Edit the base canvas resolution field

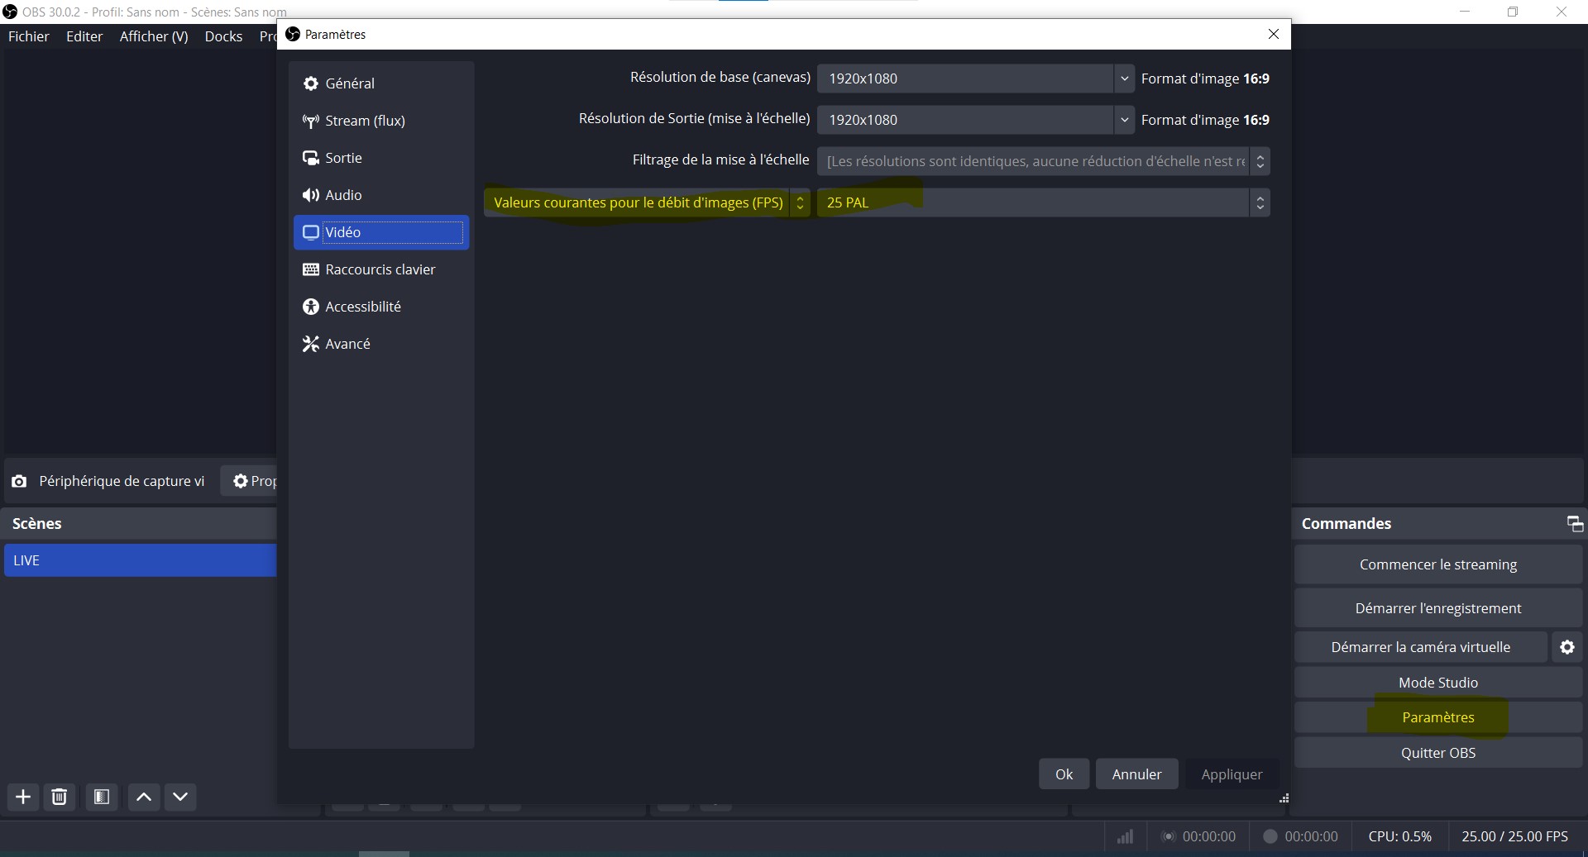[965, 79]
